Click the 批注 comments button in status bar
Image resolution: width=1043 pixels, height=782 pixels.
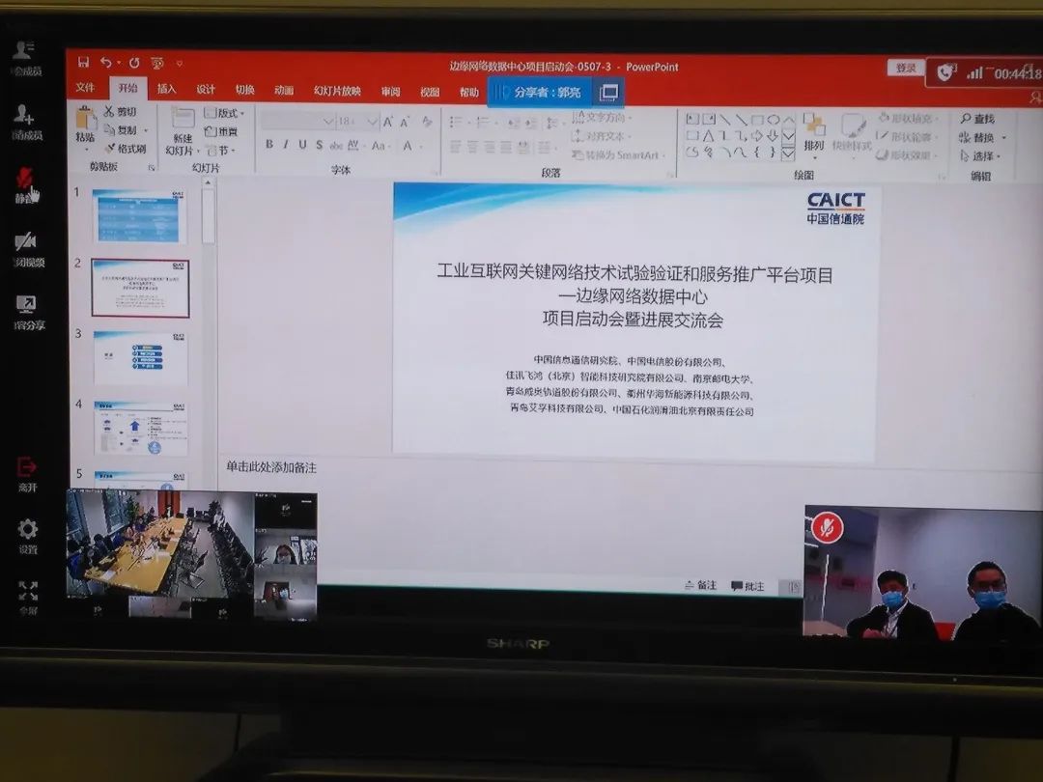pos(748,586)
